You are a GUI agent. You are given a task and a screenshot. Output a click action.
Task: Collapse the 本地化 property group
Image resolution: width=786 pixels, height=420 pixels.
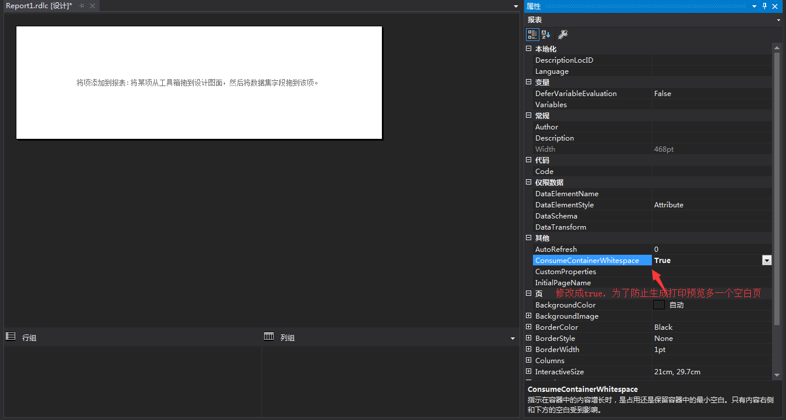tap(528, 49)
